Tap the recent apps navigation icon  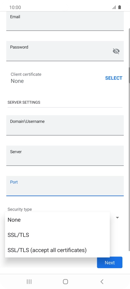pyautogui.click(x=29, y=281)
